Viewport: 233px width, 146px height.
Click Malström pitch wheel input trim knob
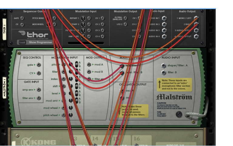pyautogui.click(x=71, y=115)
